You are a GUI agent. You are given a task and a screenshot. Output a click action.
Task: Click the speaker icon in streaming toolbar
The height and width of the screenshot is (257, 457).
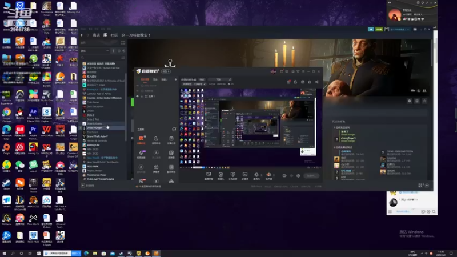pos(268,175)
